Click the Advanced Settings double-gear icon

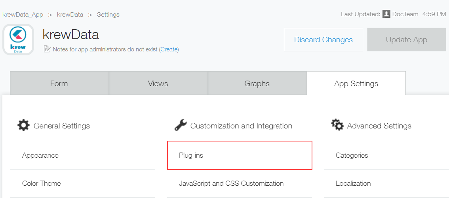(337, 125)
